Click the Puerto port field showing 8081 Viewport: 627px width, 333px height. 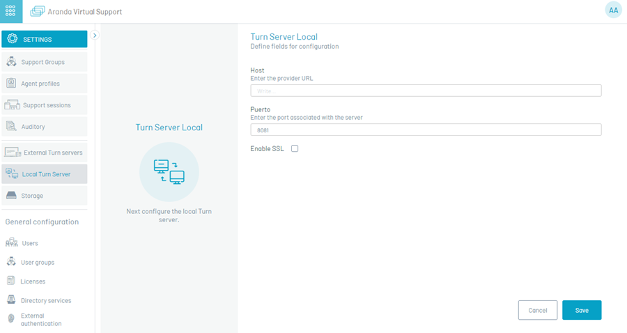[426, 130]
